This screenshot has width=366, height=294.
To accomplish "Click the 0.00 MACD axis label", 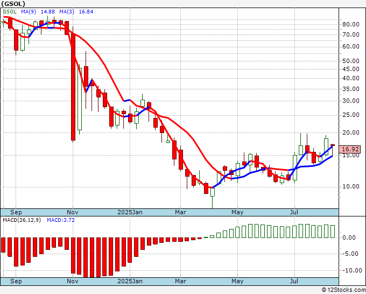I will 349,237.
